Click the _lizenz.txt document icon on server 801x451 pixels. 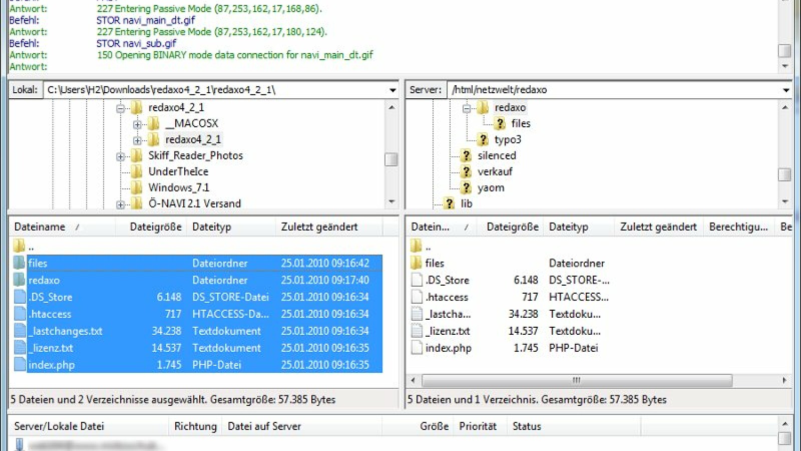(x=417, y=331)
